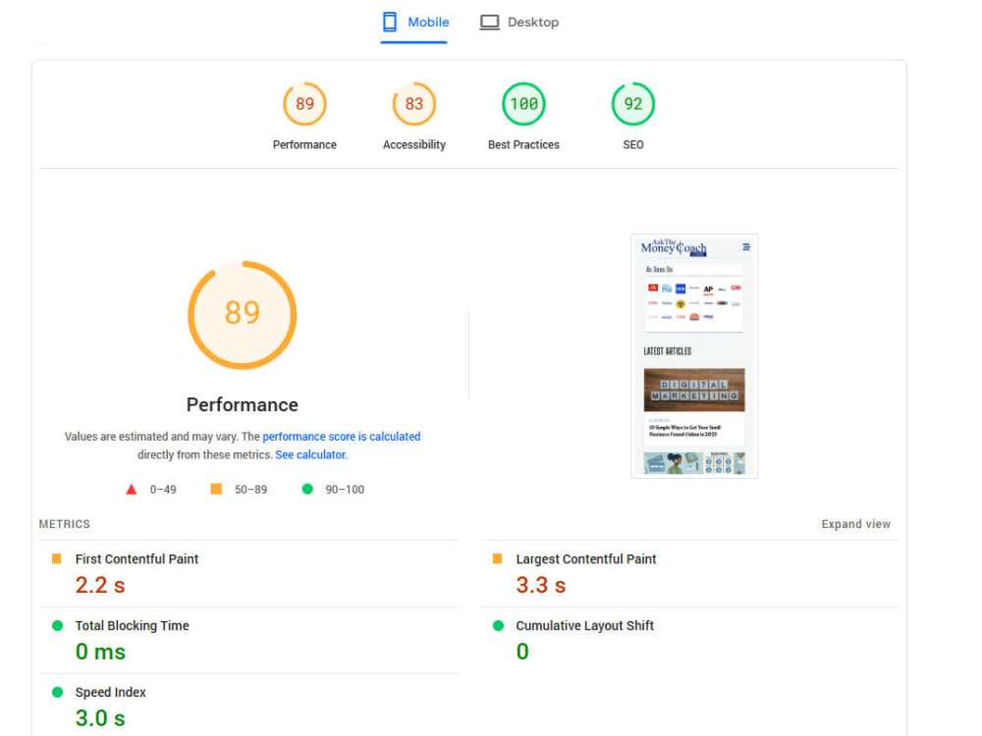
Task: Click the large Performance gauge showing 89
Action: pos(243,315)
